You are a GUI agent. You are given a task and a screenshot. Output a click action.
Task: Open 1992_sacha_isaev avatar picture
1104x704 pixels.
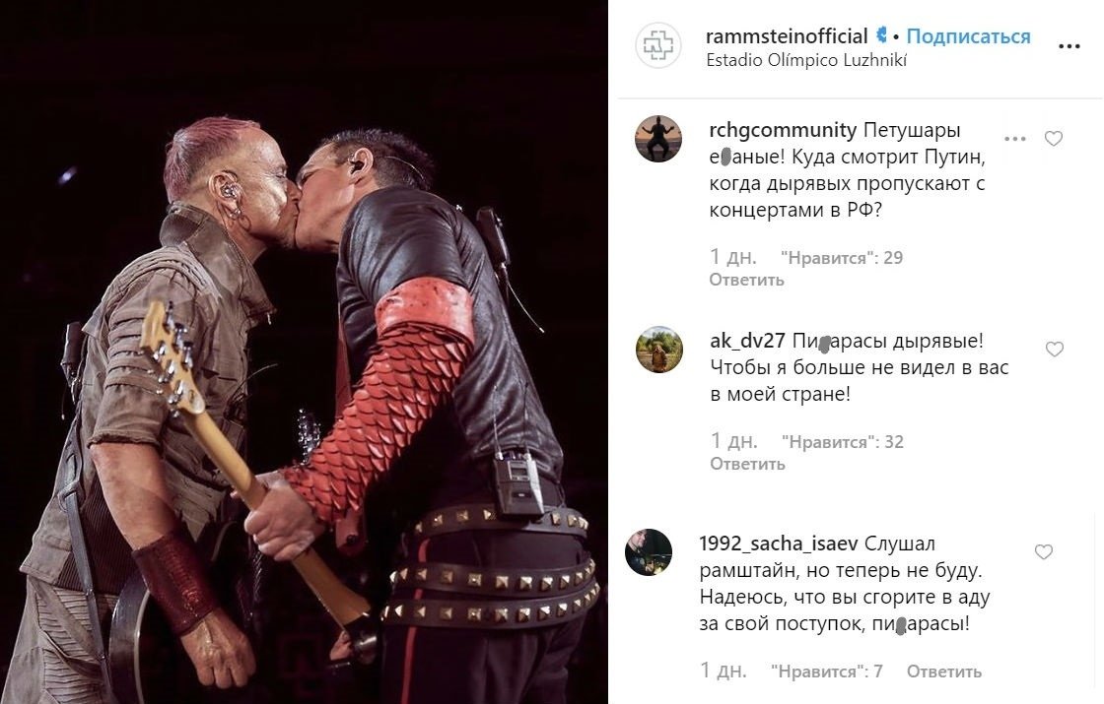[x=649, y=552]
